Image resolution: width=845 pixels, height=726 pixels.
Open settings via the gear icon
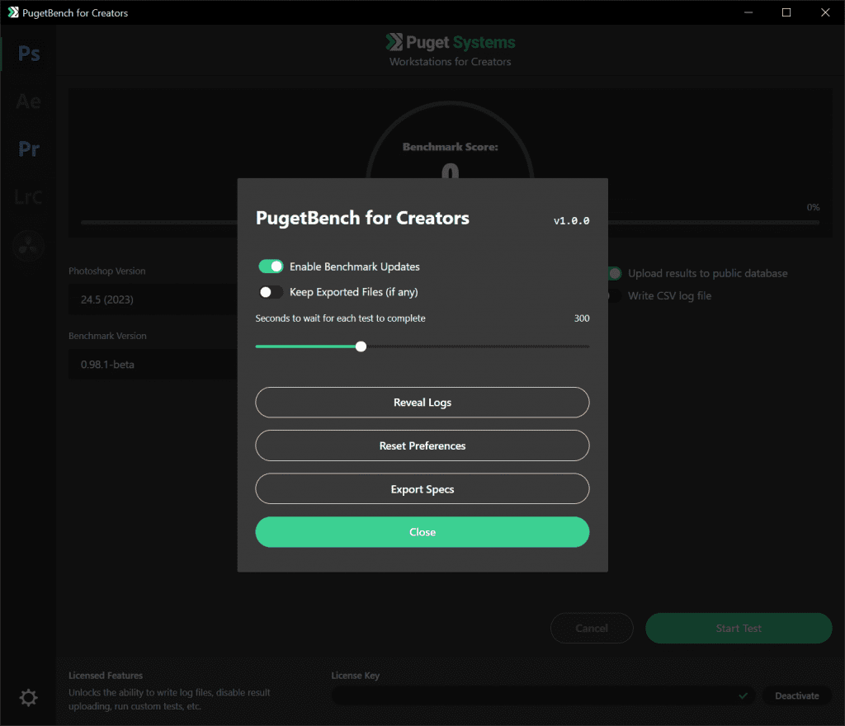(28, 697)
